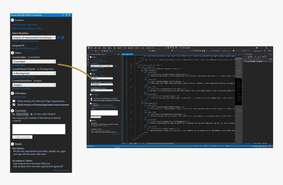Click the errors count indicator below editor
The width and height of the screenshot is (283, 185).
(x=131, y=144)
